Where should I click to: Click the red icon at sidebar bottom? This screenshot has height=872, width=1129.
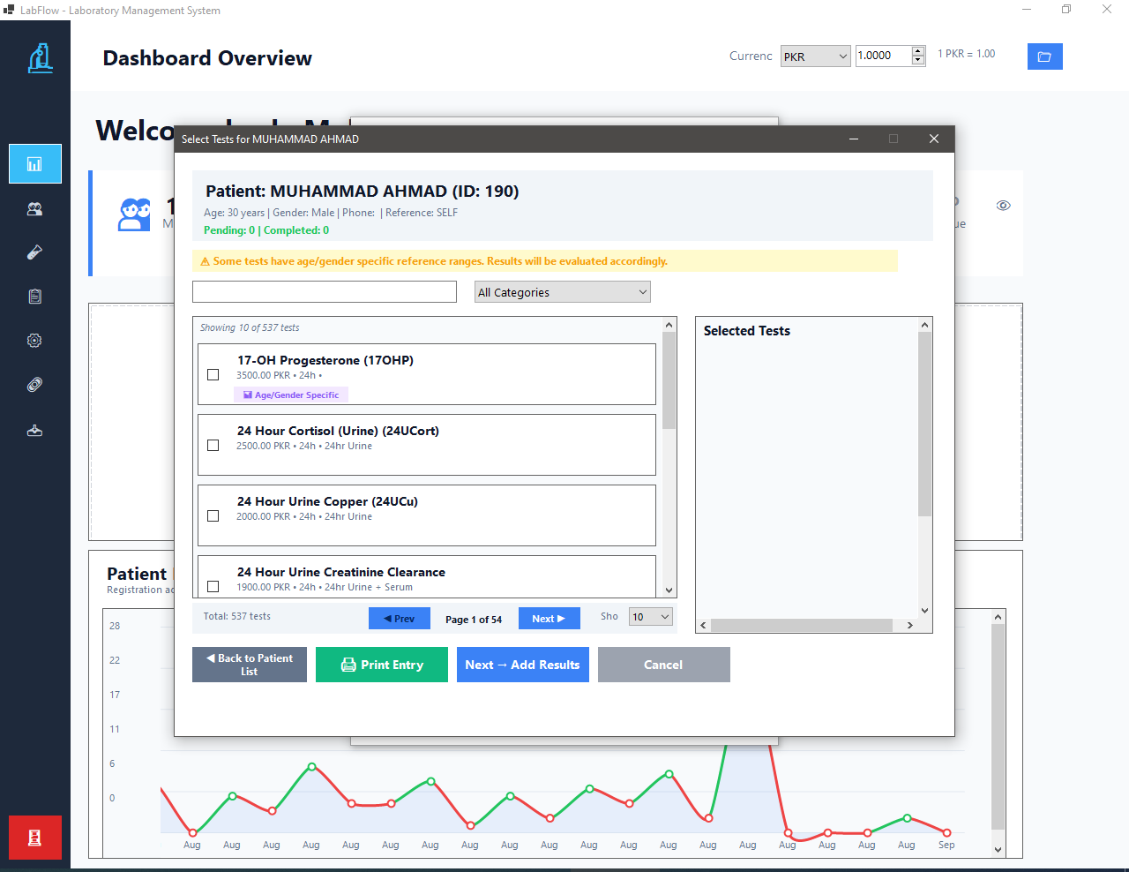pyautogui.click(x=35, y=838)
